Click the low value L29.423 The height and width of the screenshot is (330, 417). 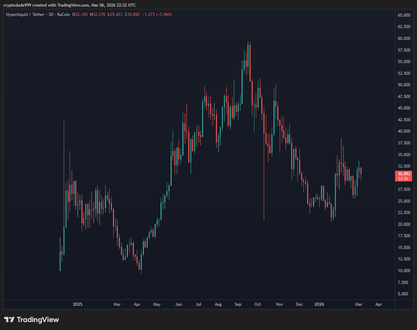(x=115, y=15)
